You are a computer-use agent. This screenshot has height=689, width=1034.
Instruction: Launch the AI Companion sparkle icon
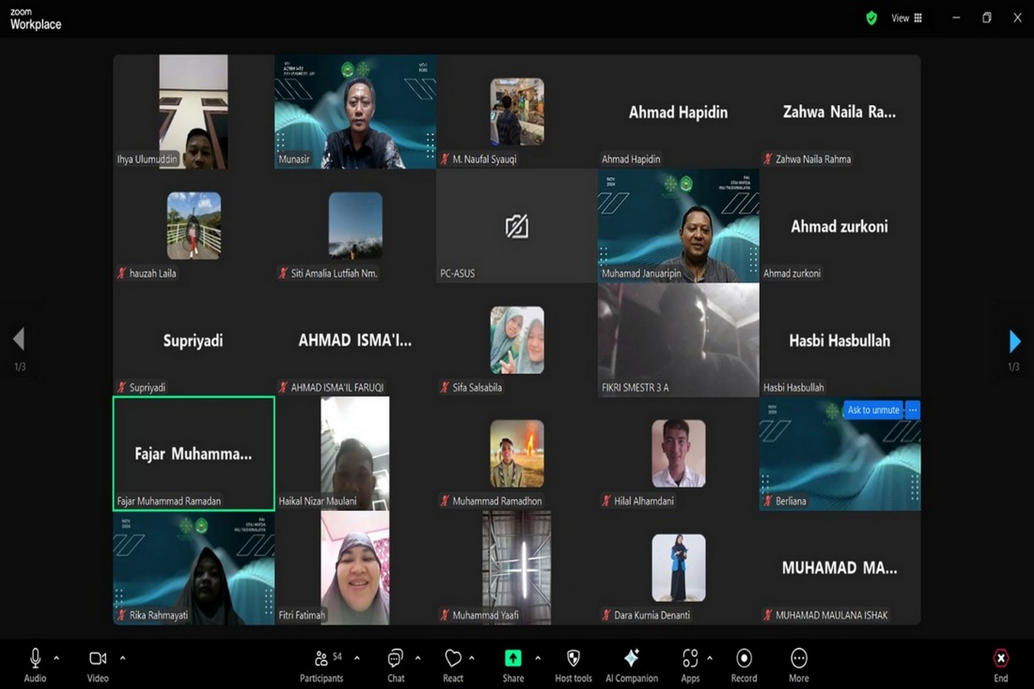coord(631,658)
